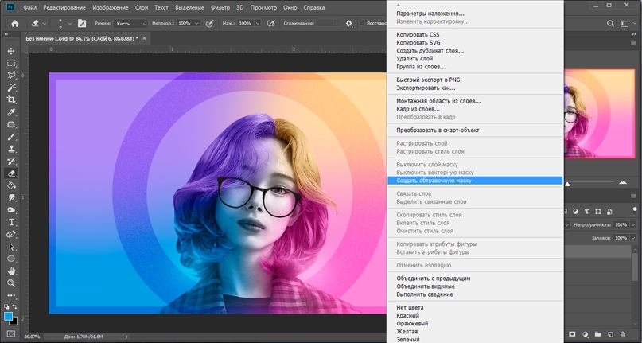Select the Clone Stamp tool
The image size is (642, 343).
[11, 149]
